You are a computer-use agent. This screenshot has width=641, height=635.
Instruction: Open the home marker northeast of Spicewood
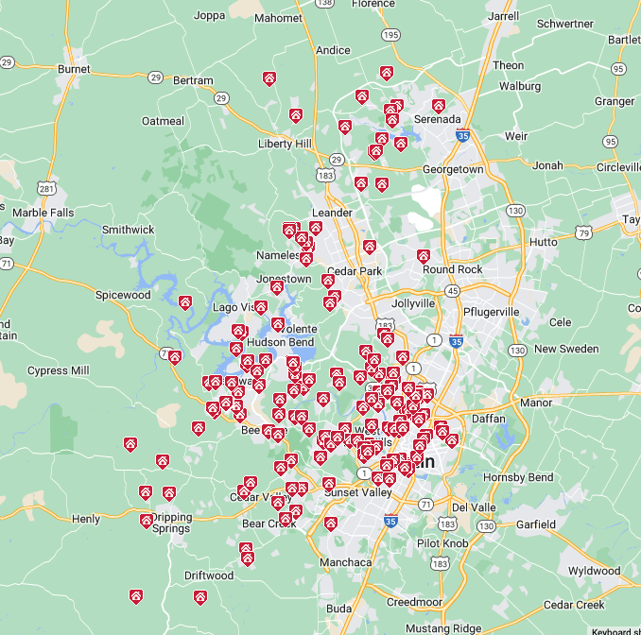coord(185,303)
